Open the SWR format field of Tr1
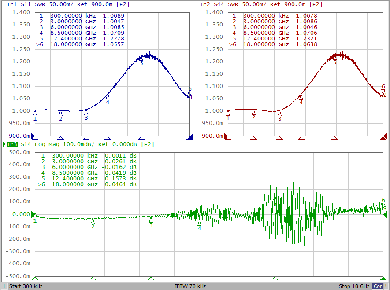 (41, 4)
